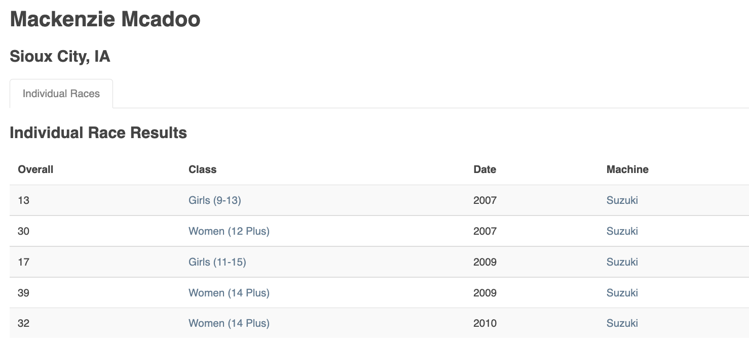
Task: Open the 2009 Women (14 Plus) class link
Action: pyautogui.click(x=229, y=293)
